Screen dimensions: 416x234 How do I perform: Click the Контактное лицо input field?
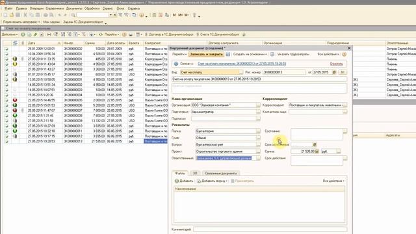pyautogui.click(x=316, y=112)
